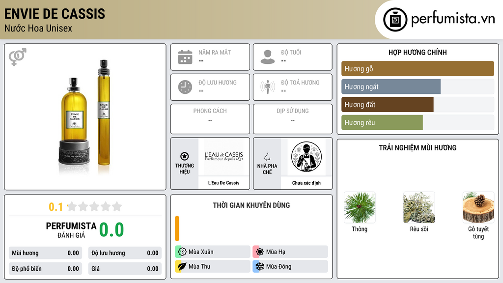Click the green 0.0 Perfumista score
The width and height of the screenshot is (503, 283).
click(112, 230)
